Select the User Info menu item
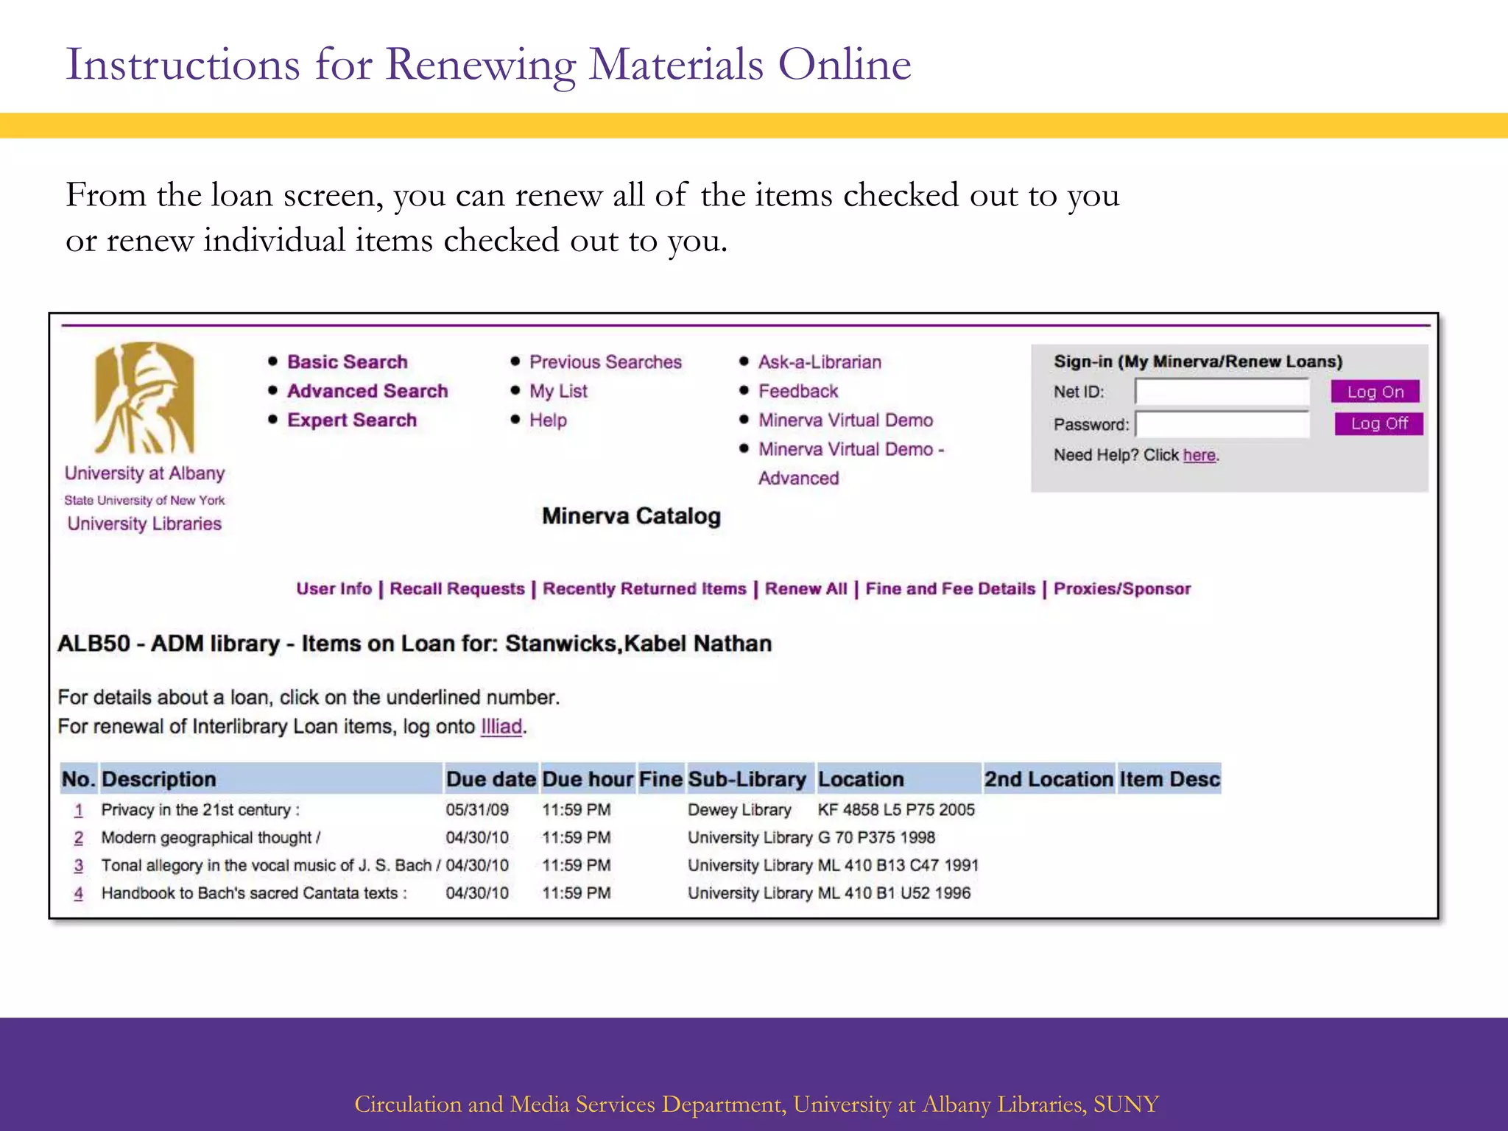This screenshot has width=1508, height=1131. pos(334,588)
